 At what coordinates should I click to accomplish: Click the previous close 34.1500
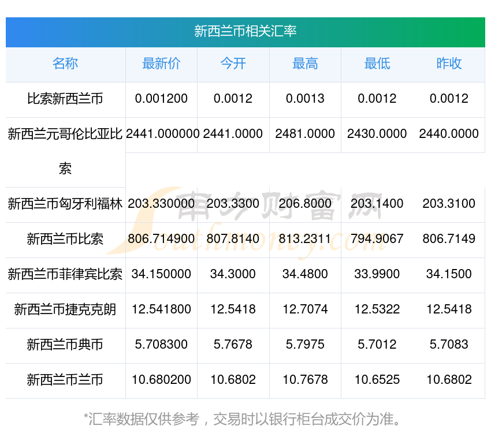pos(449,274)
